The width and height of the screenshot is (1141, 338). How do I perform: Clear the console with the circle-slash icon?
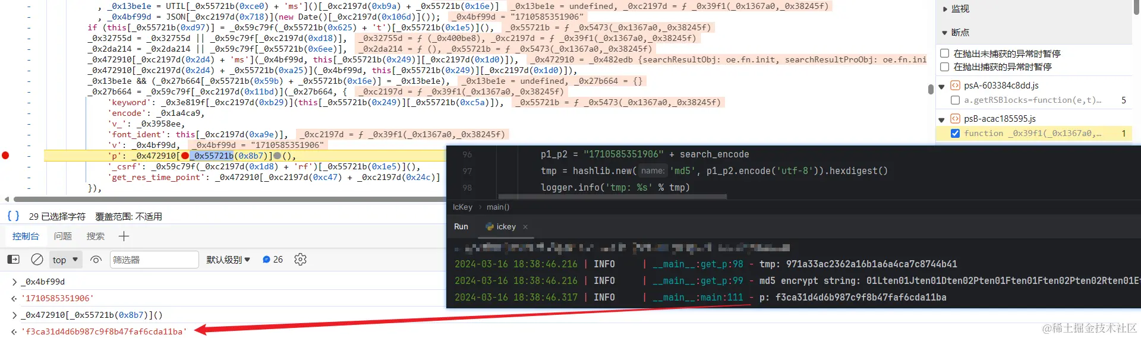37,260
